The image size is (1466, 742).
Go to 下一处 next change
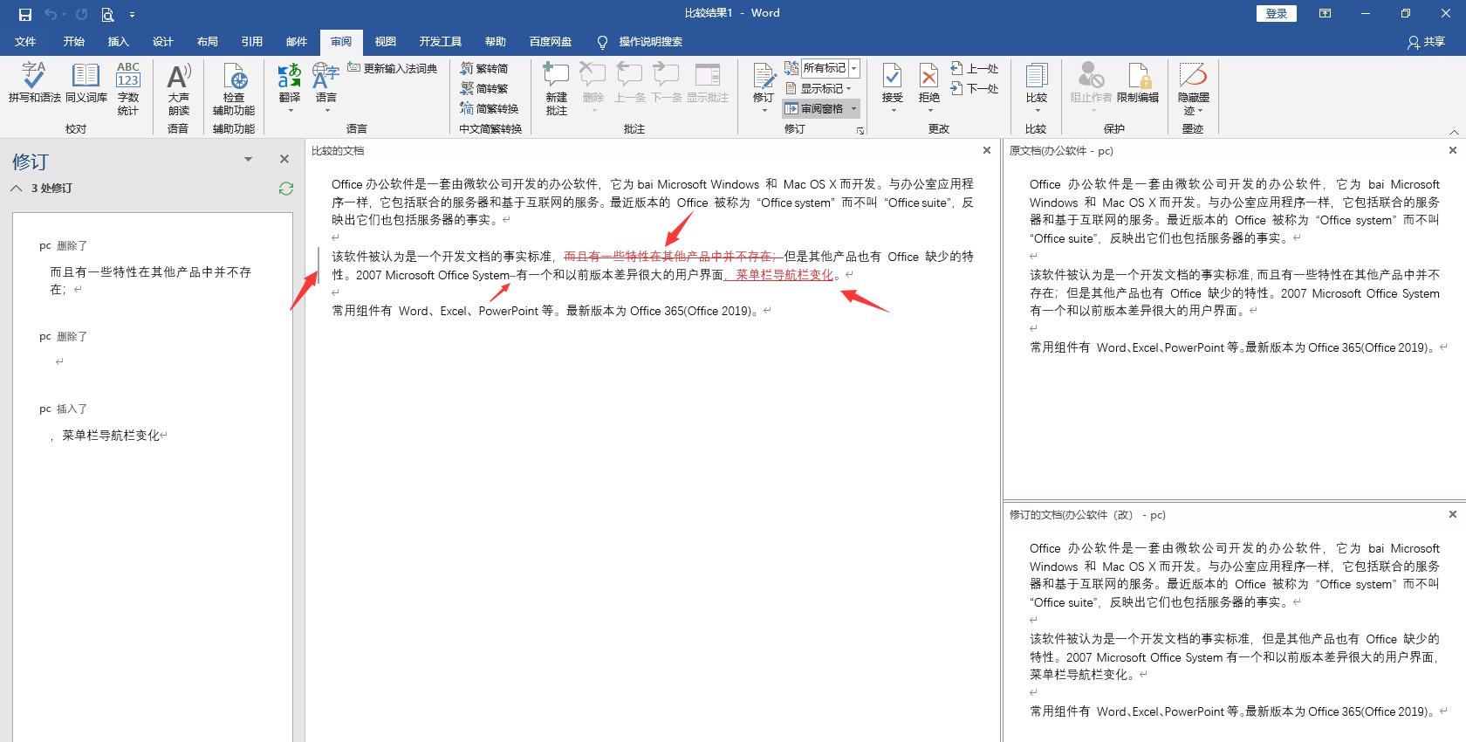pos(975,88)
